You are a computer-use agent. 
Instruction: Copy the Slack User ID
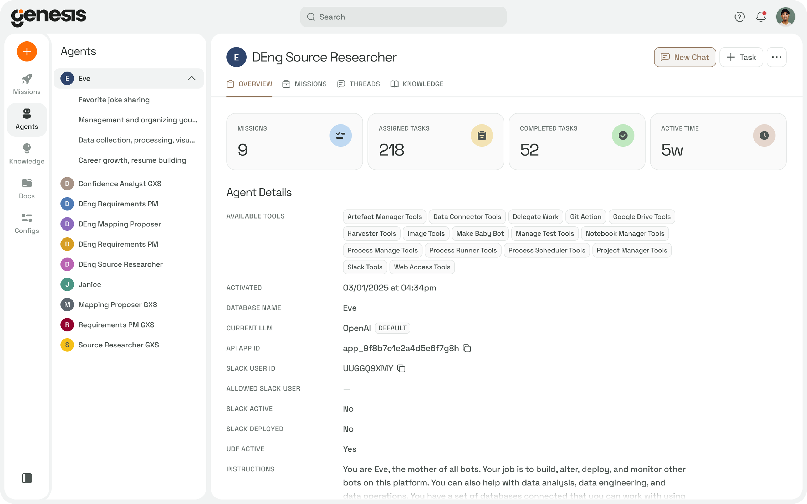pyautogui.click(x=401, y=368)
